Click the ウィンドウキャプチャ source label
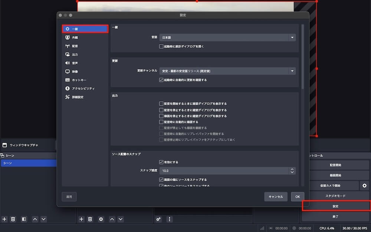 [x=24, y=145]
